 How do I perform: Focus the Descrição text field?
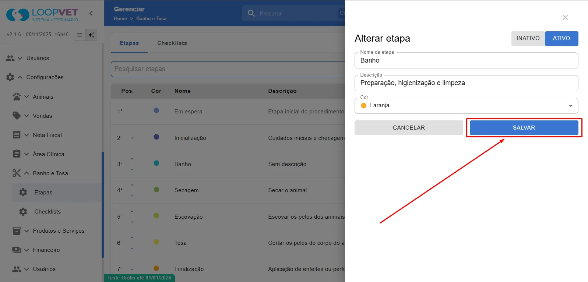pyautogui.click(x=466, y=83)
